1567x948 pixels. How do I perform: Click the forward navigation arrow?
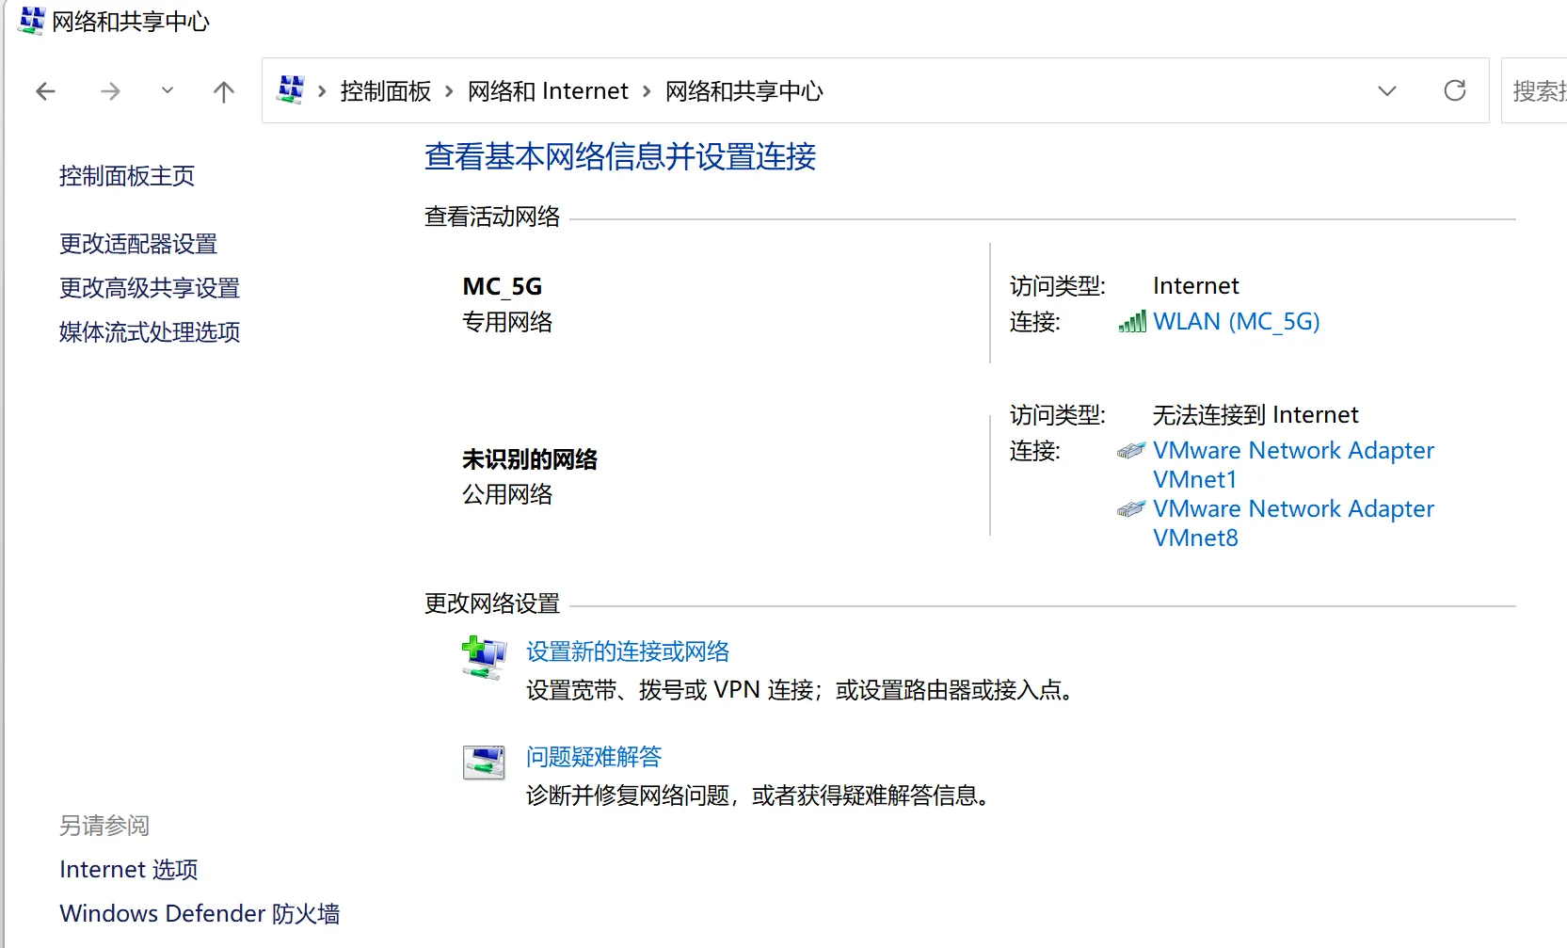110,91
